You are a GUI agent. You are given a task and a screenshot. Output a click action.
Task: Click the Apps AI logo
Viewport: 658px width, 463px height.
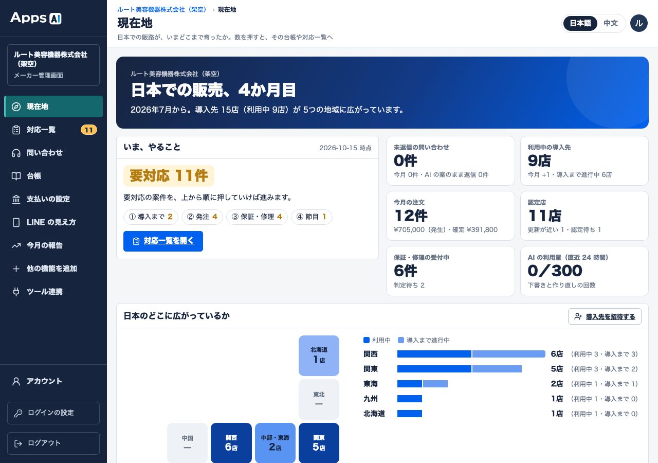(36, 18)
